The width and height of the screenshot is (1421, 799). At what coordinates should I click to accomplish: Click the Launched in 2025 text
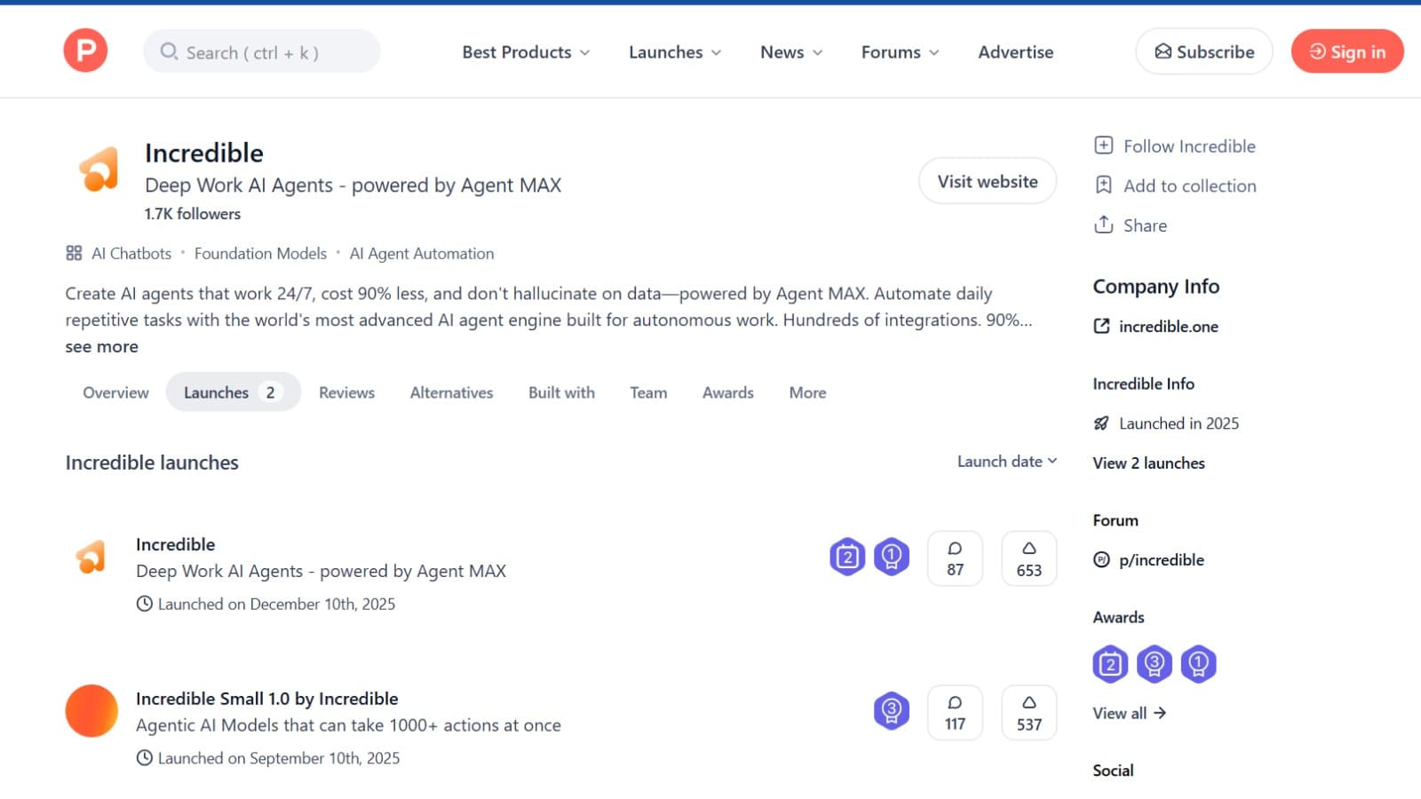tap(1179, 423)
